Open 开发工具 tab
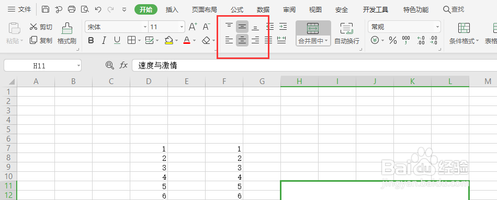 376,10
